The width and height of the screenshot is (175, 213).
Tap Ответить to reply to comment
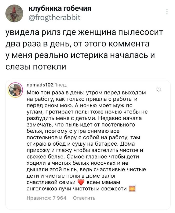pyautogui.click(x=84, y=198)
